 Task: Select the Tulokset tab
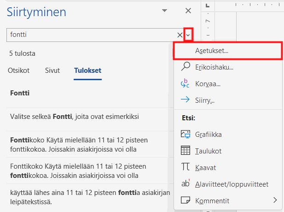[87, 71]
